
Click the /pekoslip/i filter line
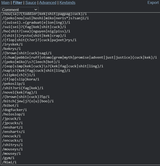coord(14,84)
